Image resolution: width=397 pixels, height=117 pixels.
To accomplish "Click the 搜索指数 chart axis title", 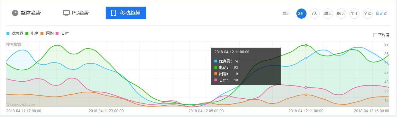I will [x=14, y=44].
